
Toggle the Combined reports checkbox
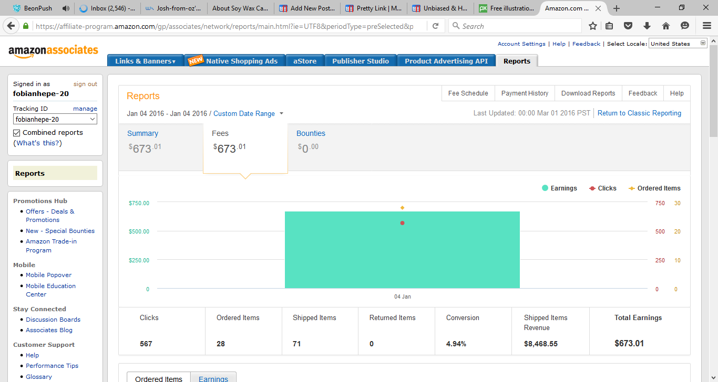[17, 133]
